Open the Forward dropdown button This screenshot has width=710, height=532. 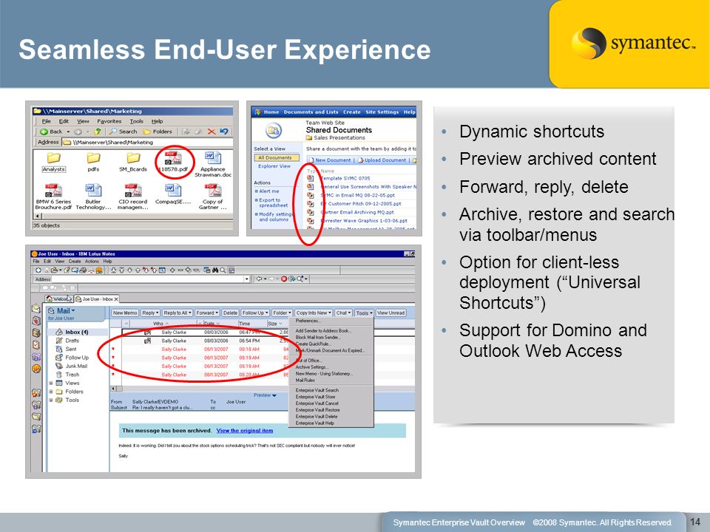207,313
